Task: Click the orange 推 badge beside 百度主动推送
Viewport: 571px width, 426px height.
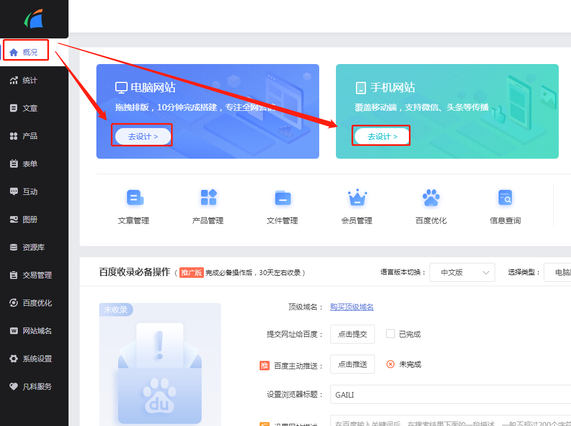Action: click(x=265, y=365)
